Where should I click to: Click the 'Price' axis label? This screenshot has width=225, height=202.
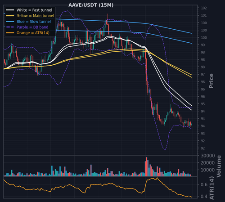pos(211,81)
